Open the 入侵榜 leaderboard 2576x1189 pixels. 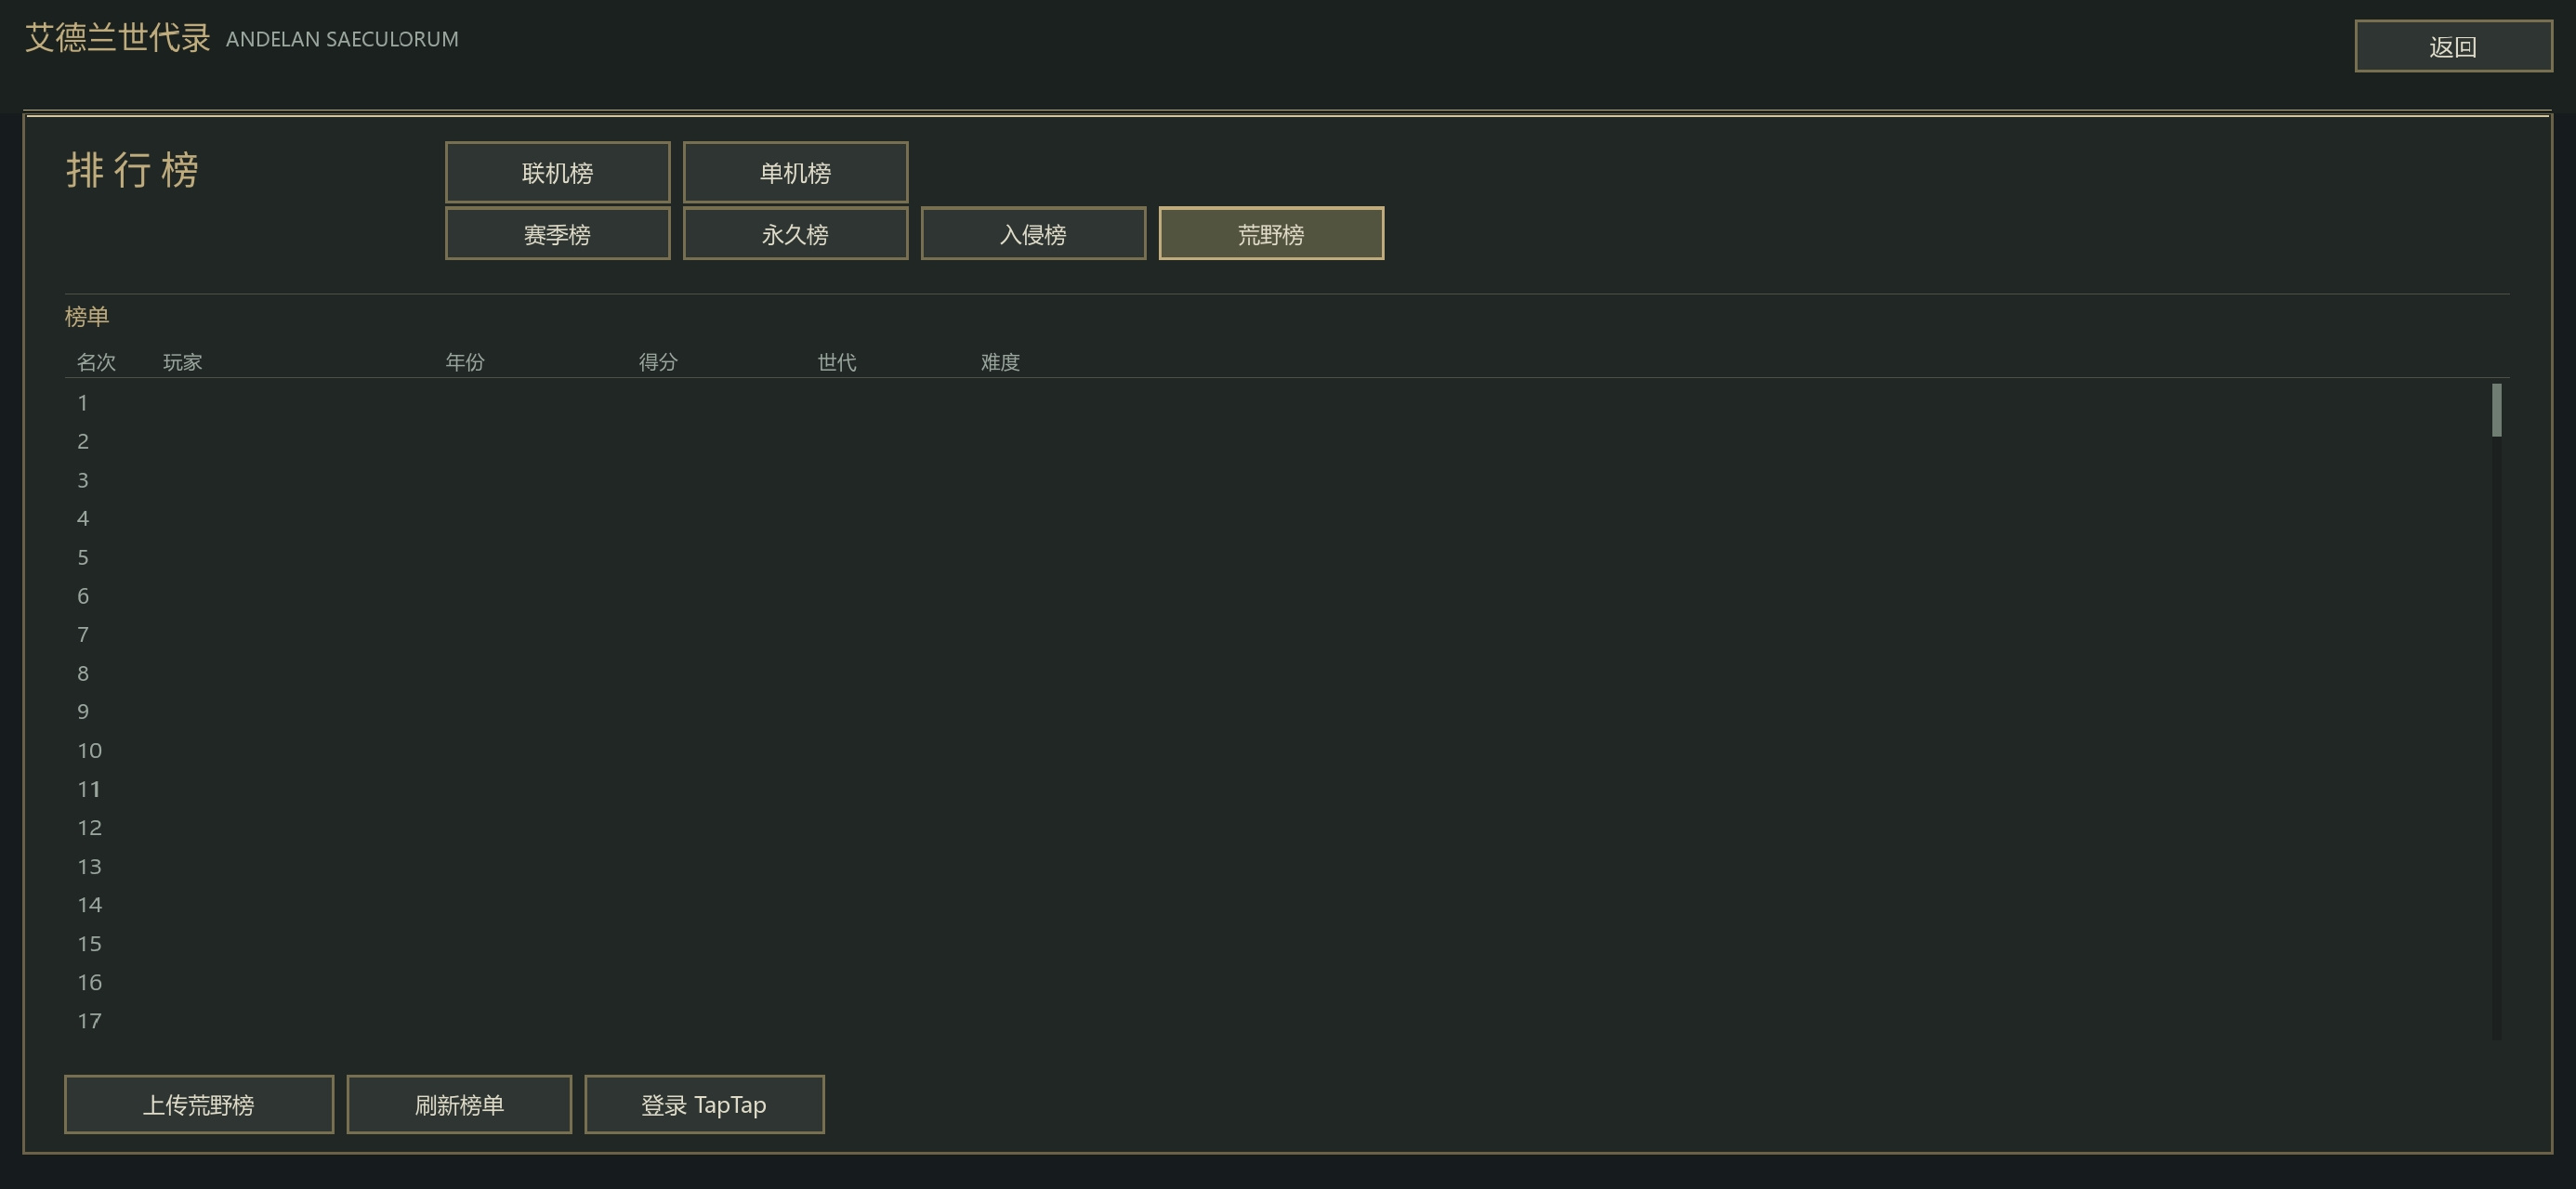point(1033,234)
